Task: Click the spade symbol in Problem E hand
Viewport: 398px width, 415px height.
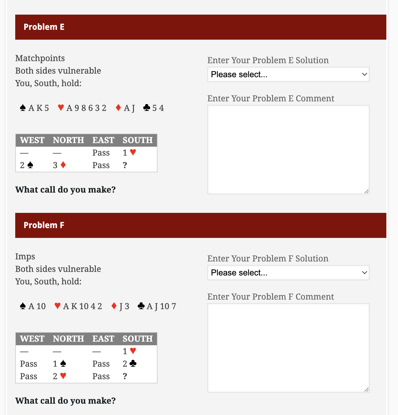Action: [x=23, y=108]
